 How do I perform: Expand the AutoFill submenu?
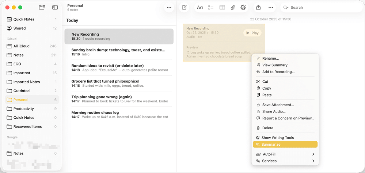pyautogui.click(x=285, y=154)
